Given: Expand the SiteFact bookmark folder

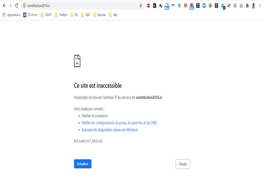Looking at the screenshot, I should [61, 15].
